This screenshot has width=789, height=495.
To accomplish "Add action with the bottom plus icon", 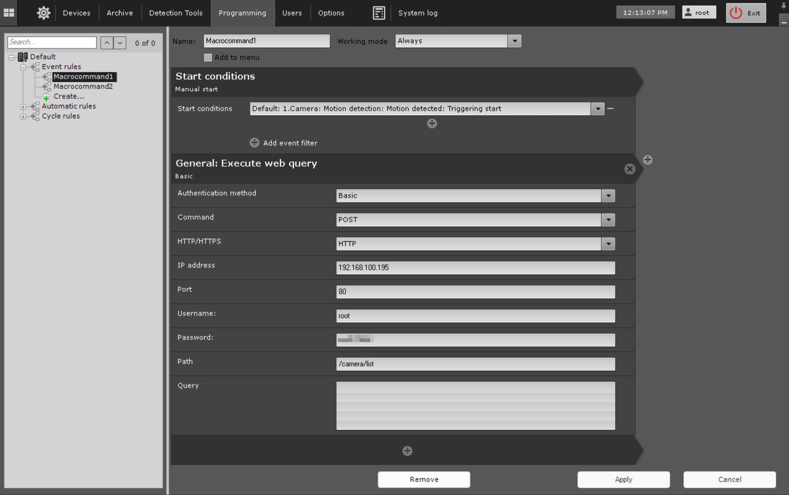I will (x=407, y=451).
